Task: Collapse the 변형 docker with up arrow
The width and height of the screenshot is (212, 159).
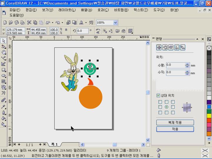Action: (197, 39)
